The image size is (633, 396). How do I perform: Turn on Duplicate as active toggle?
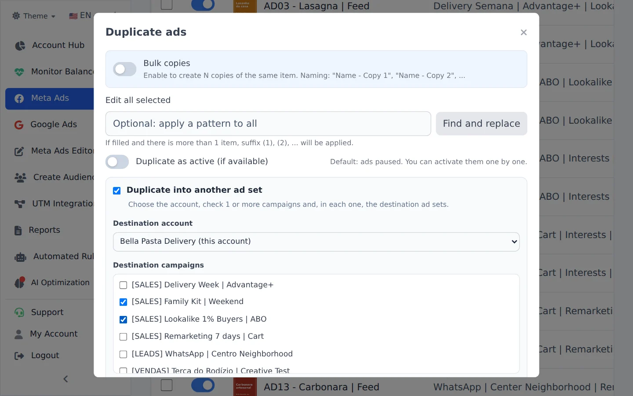117,161
